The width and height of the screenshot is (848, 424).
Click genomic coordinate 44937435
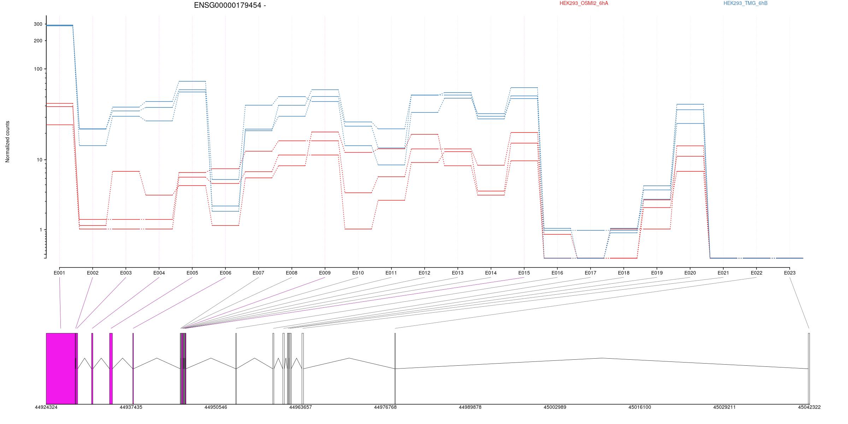coord(131,407)
